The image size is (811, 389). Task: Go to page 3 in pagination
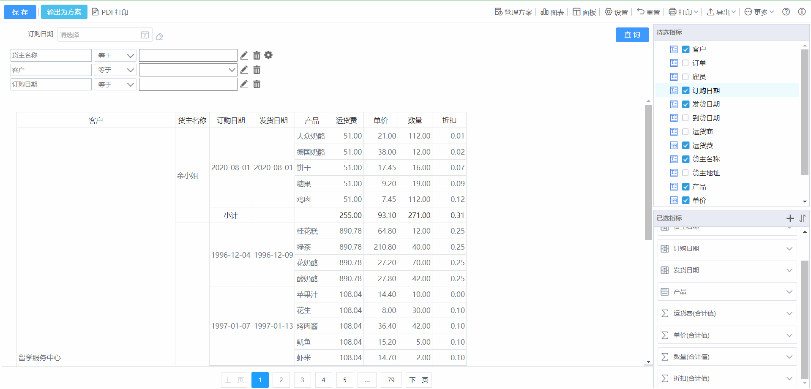(x=302, y=380)
